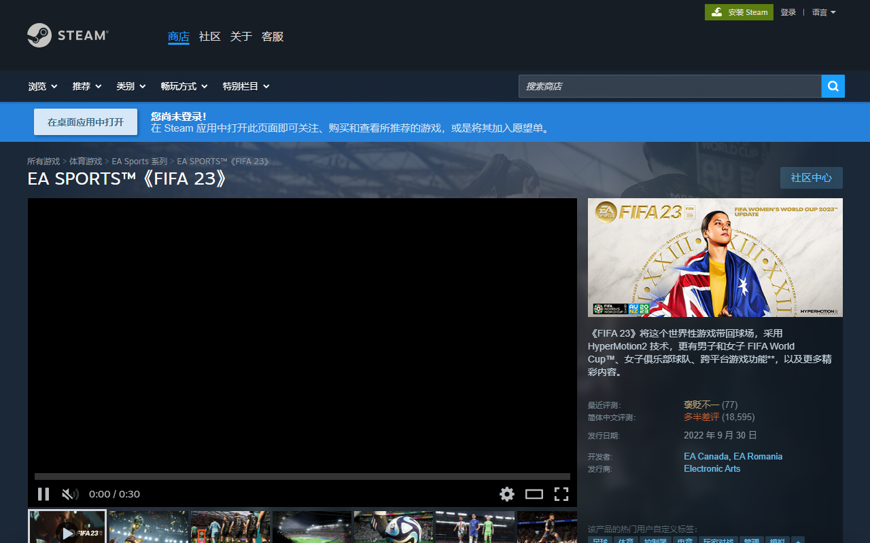
Task: Unmute the trailer with the speaker icon
Action: pyautogui.click(x=70, y=494)
